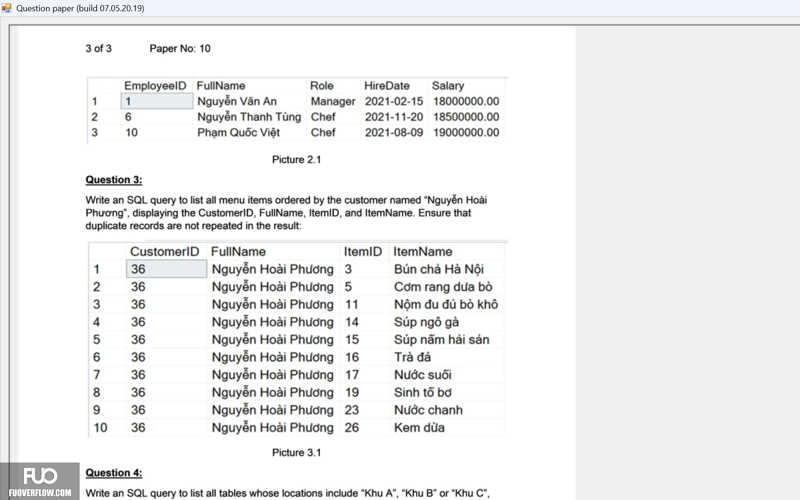
Task: Click the salary 18500000.00 cell
Action: [466, 117]
